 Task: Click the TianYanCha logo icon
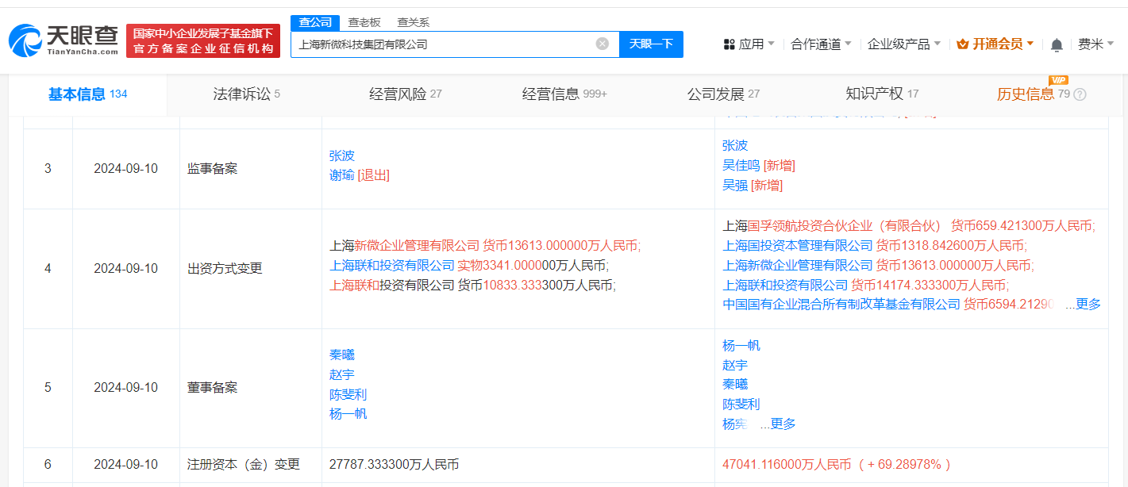point(25,40)
